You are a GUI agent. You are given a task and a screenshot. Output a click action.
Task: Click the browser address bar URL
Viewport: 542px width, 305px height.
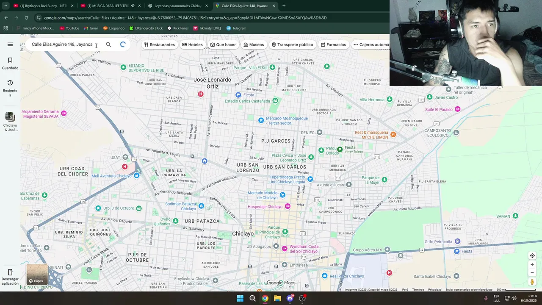(x=185, y=18)
